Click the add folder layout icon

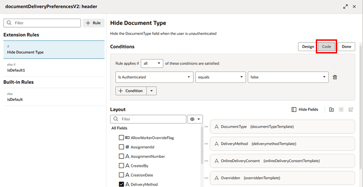(x=331, y=110)
